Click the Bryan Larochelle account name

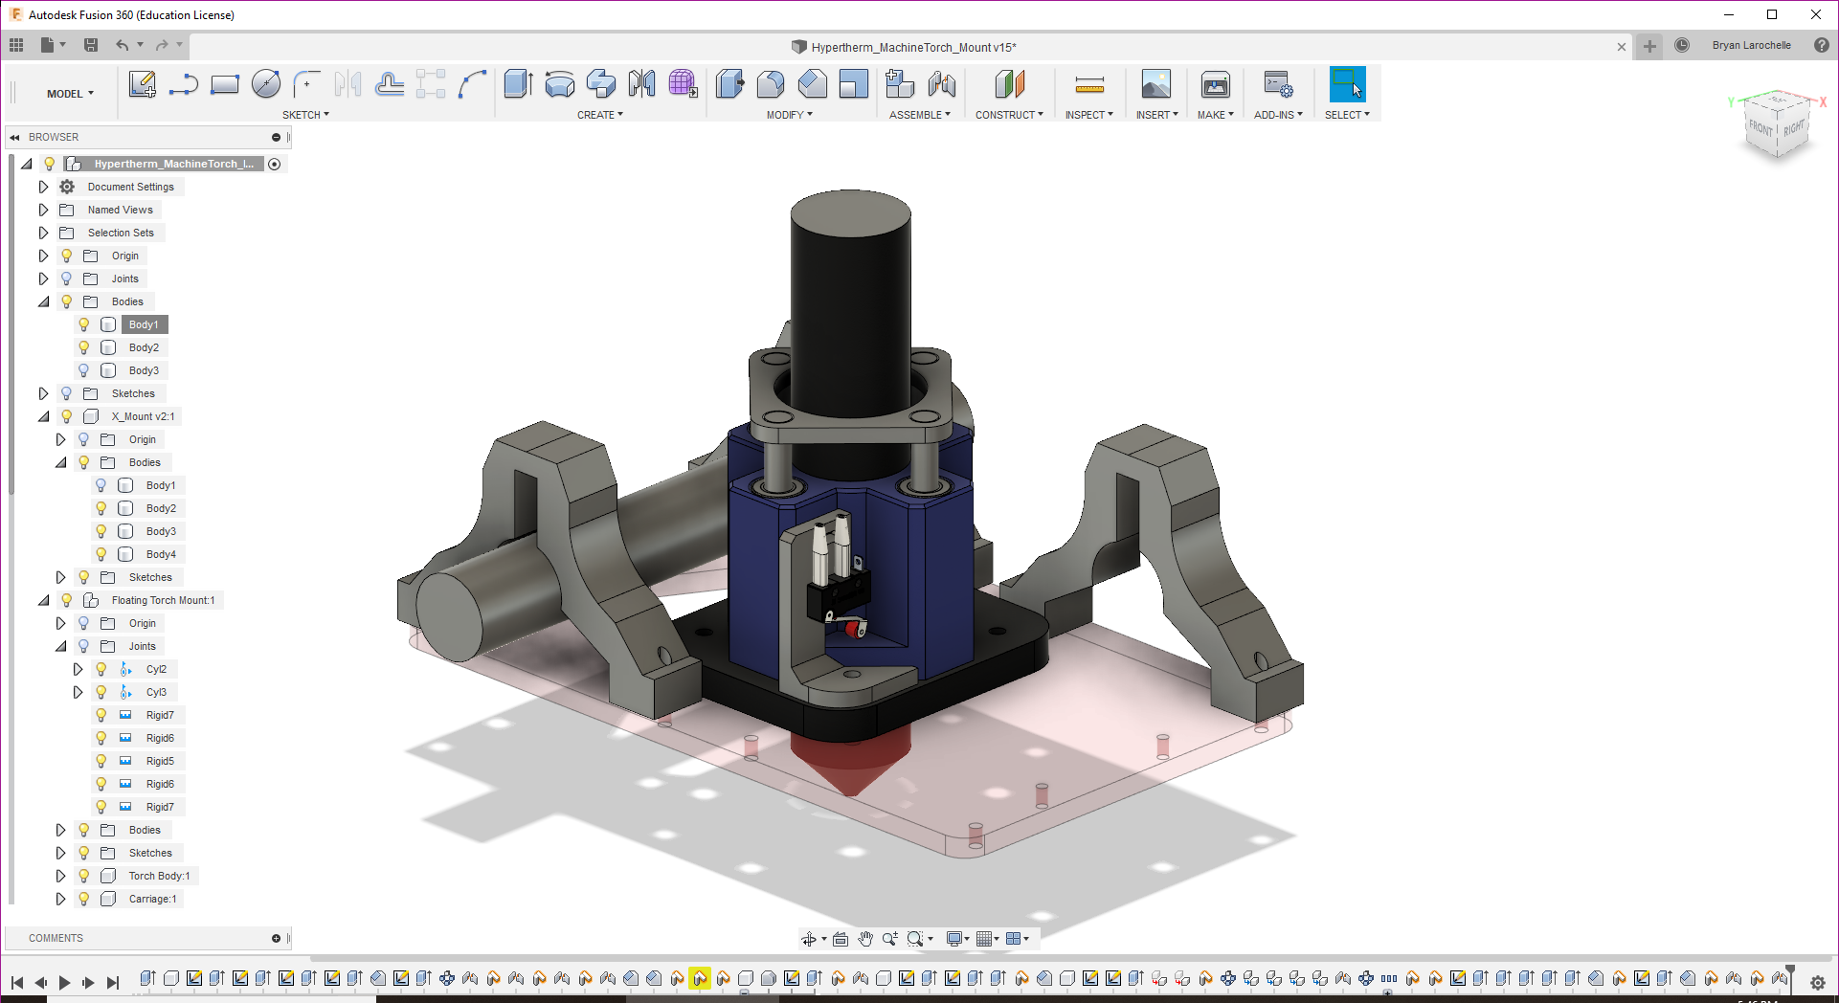pos(1751,45)
